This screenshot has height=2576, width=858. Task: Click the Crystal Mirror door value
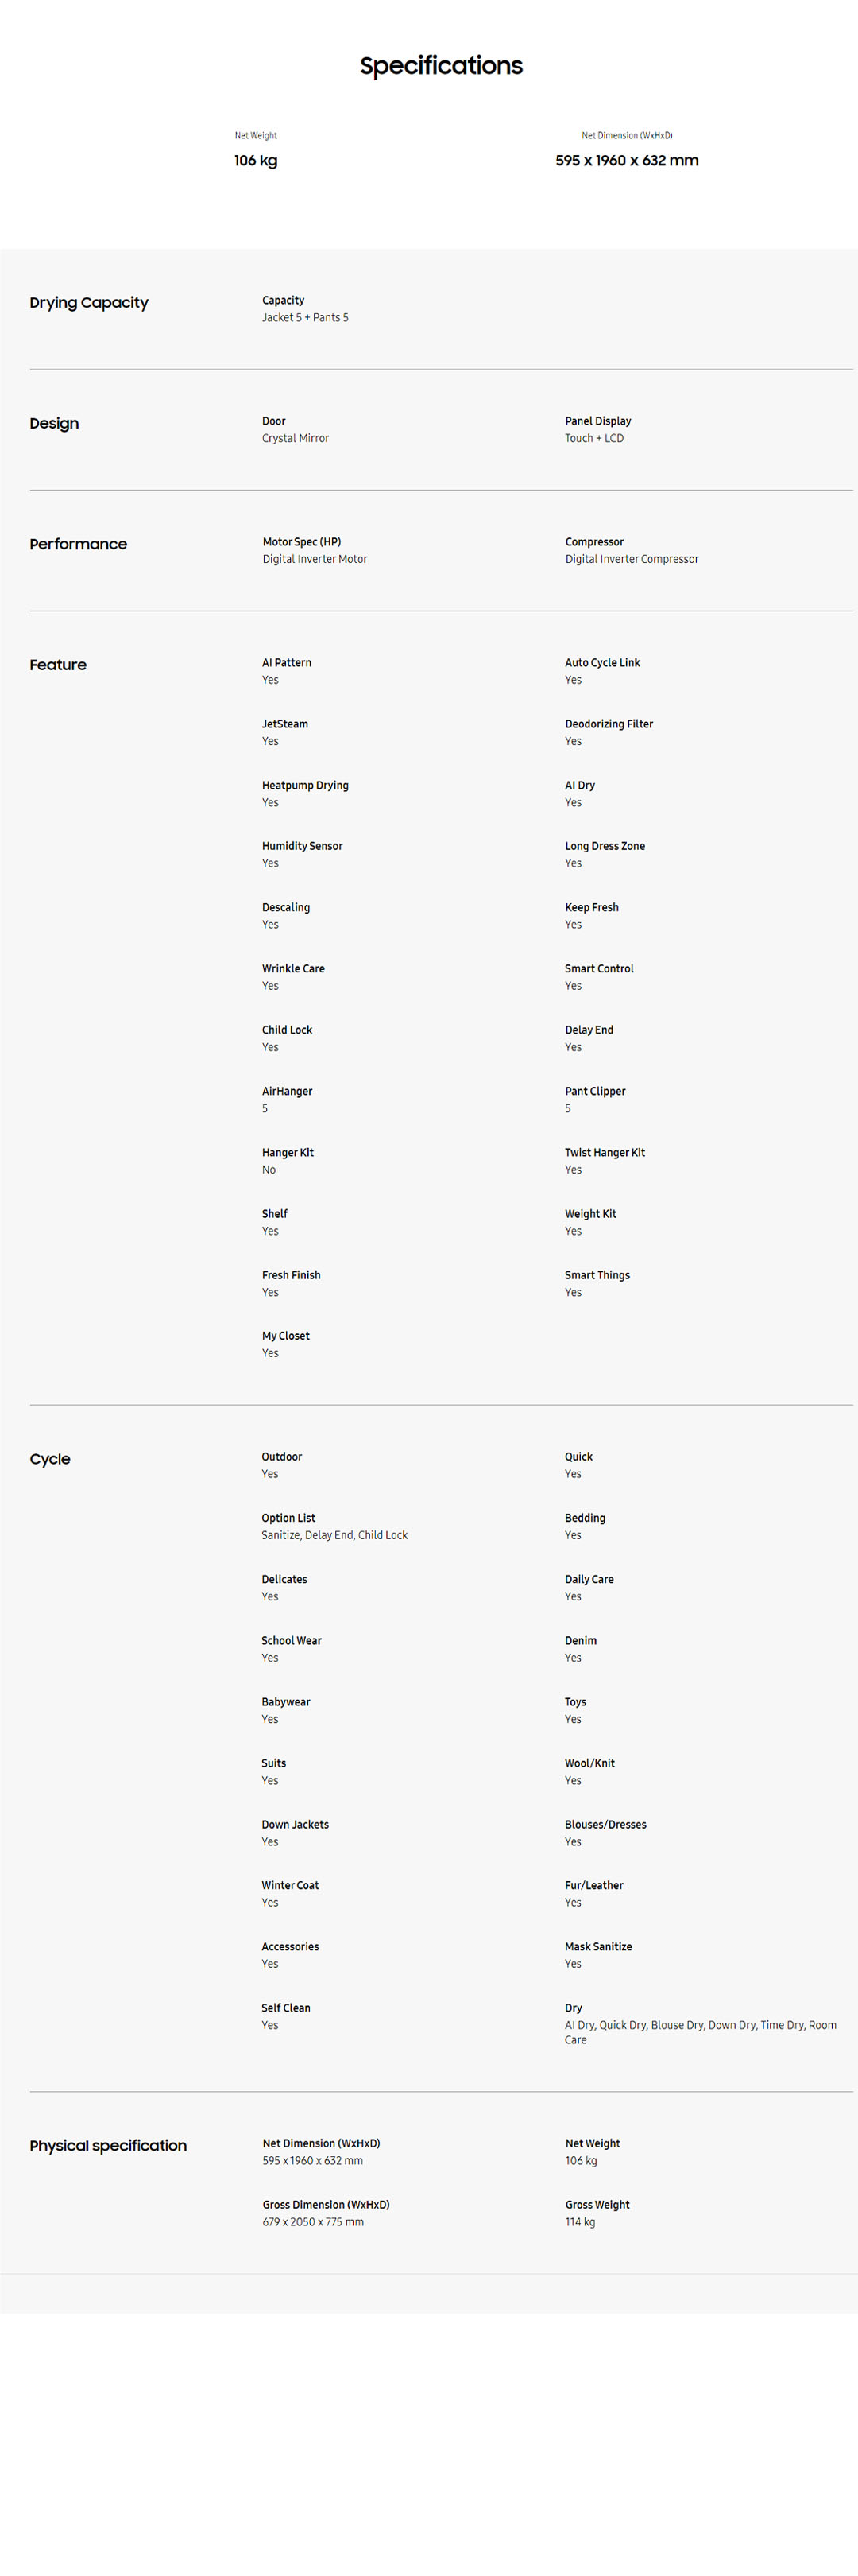pos(295,438)
